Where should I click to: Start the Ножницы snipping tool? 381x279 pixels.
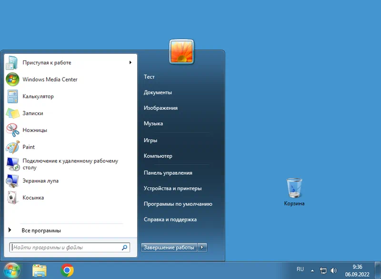click(35, 130)
